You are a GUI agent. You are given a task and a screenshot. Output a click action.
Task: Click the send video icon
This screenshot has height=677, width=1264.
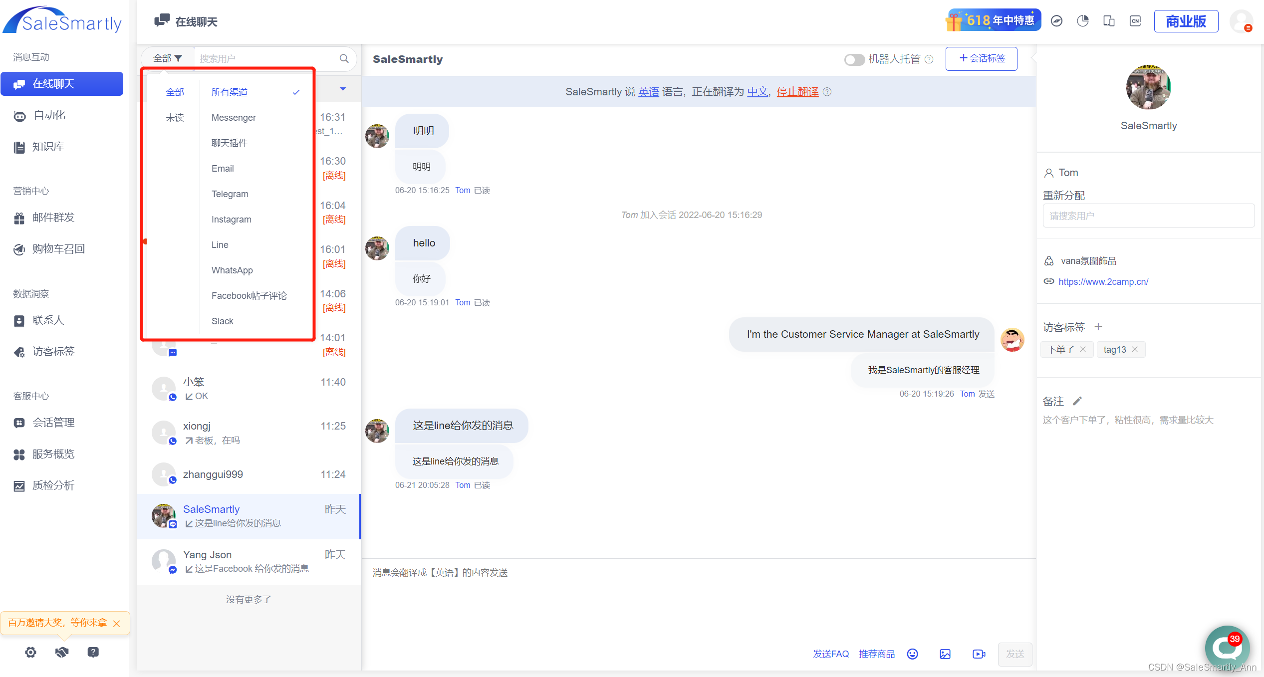[979, 654]
